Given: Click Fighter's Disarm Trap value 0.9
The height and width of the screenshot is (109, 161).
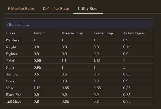Looking at the screenshot, I should click(x=64, y=54).
